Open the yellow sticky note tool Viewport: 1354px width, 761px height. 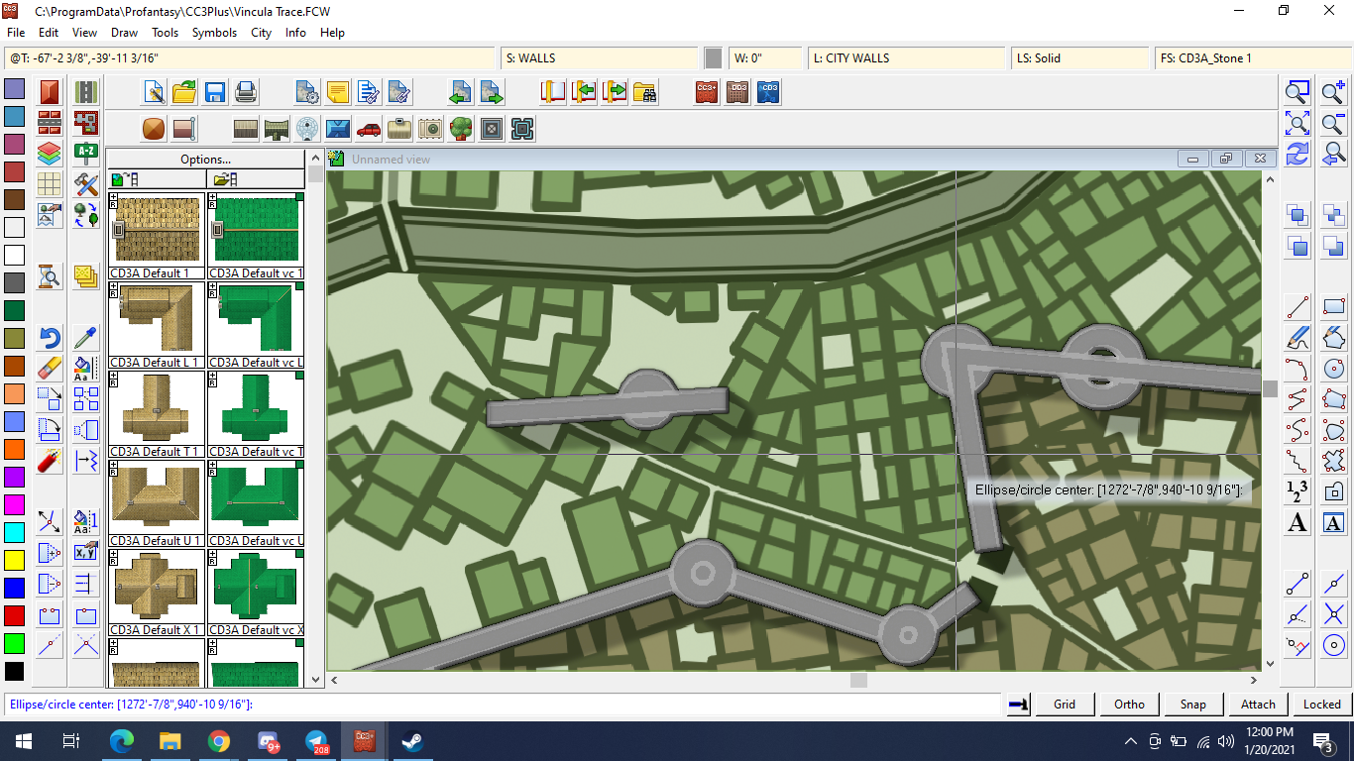click(x=338, y=93)
